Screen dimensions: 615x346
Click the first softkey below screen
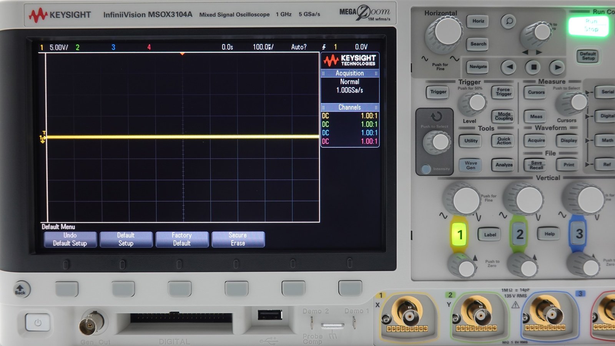pyautogui.click(x=67, y=289)
